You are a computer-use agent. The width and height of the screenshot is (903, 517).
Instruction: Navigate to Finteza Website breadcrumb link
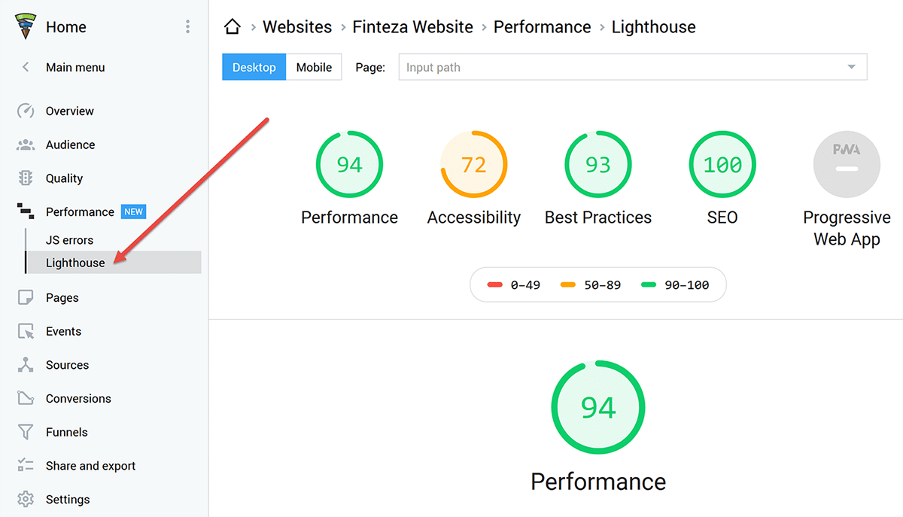click(412, 27)
